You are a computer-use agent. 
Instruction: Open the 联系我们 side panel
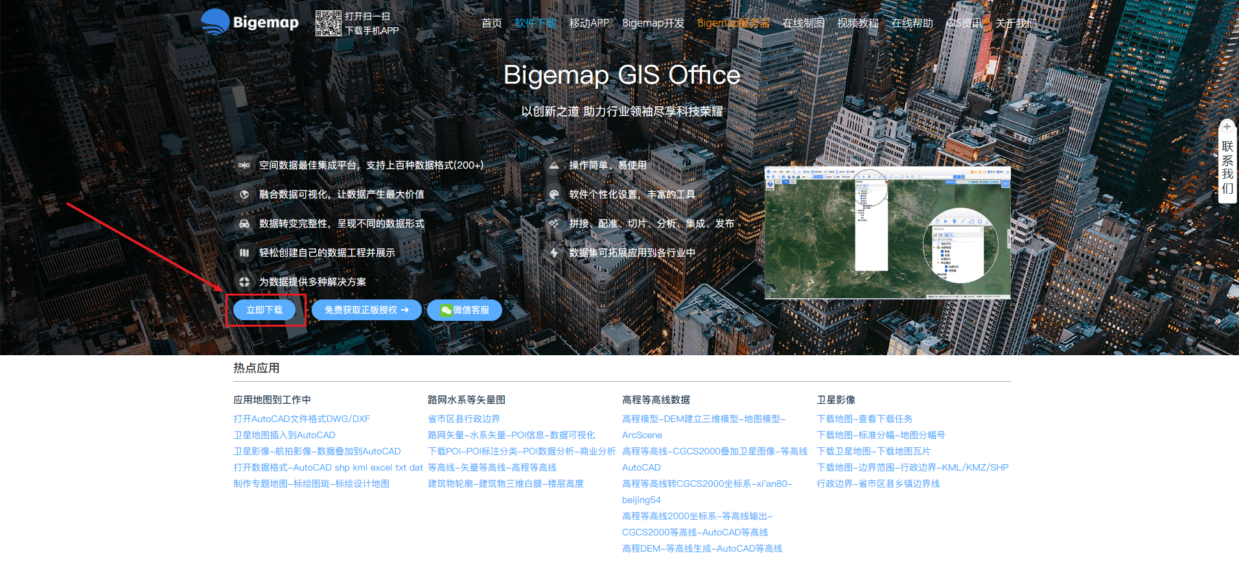1227,161
